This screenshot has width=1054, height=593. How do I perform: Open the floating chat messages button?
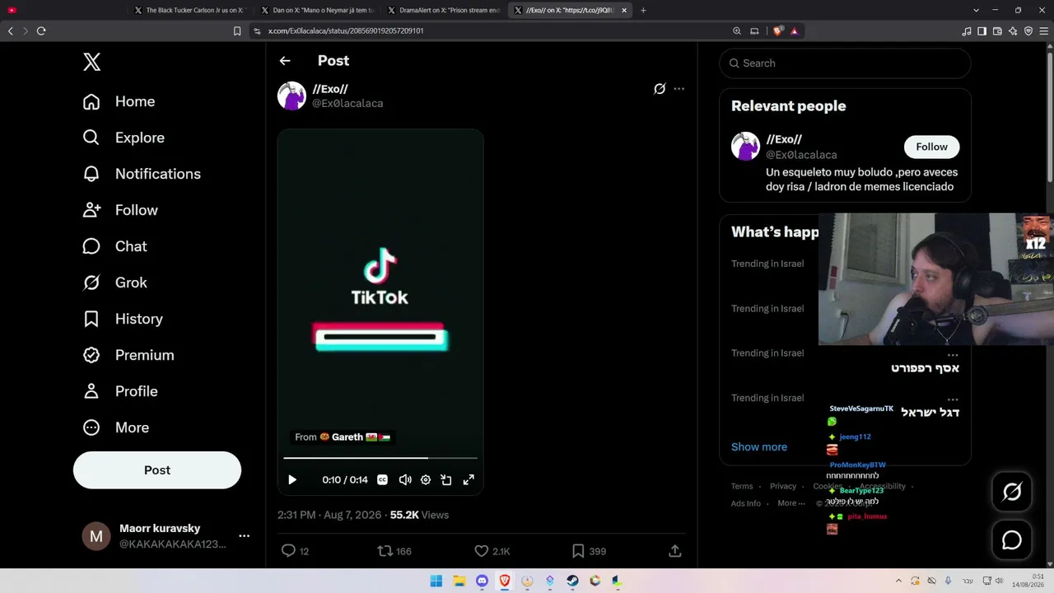pos(1012,540)
